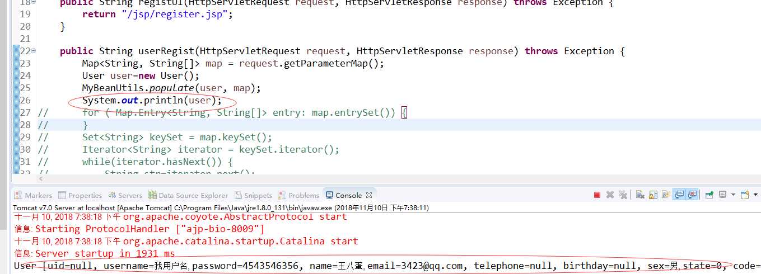Switch to the Snippets tab

point(253,195)
